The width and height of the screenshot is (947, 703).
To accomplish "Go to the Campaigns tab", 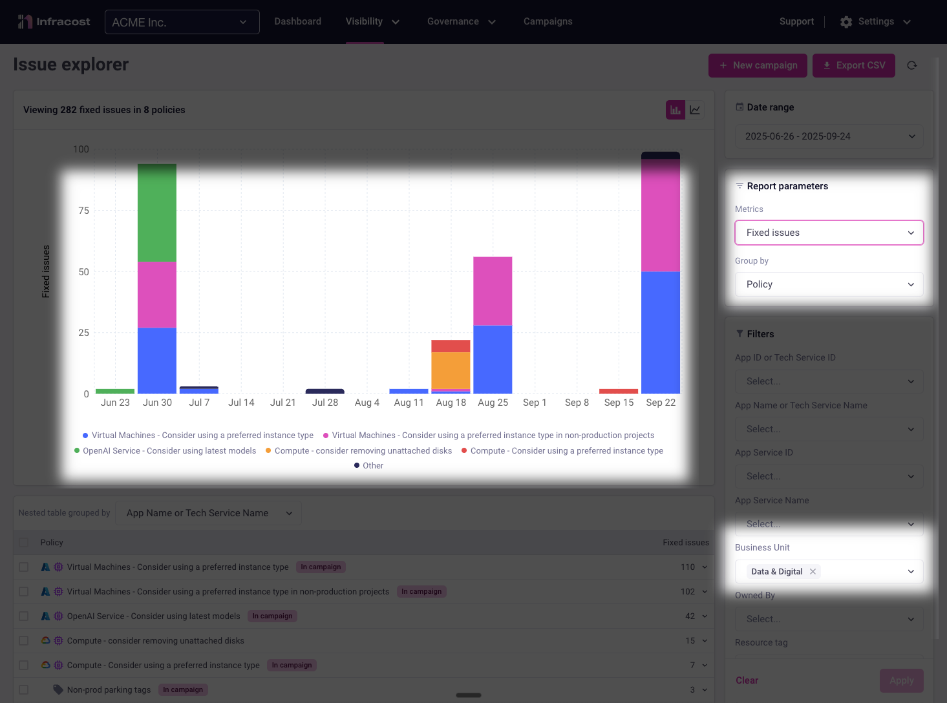I will 548,22.
